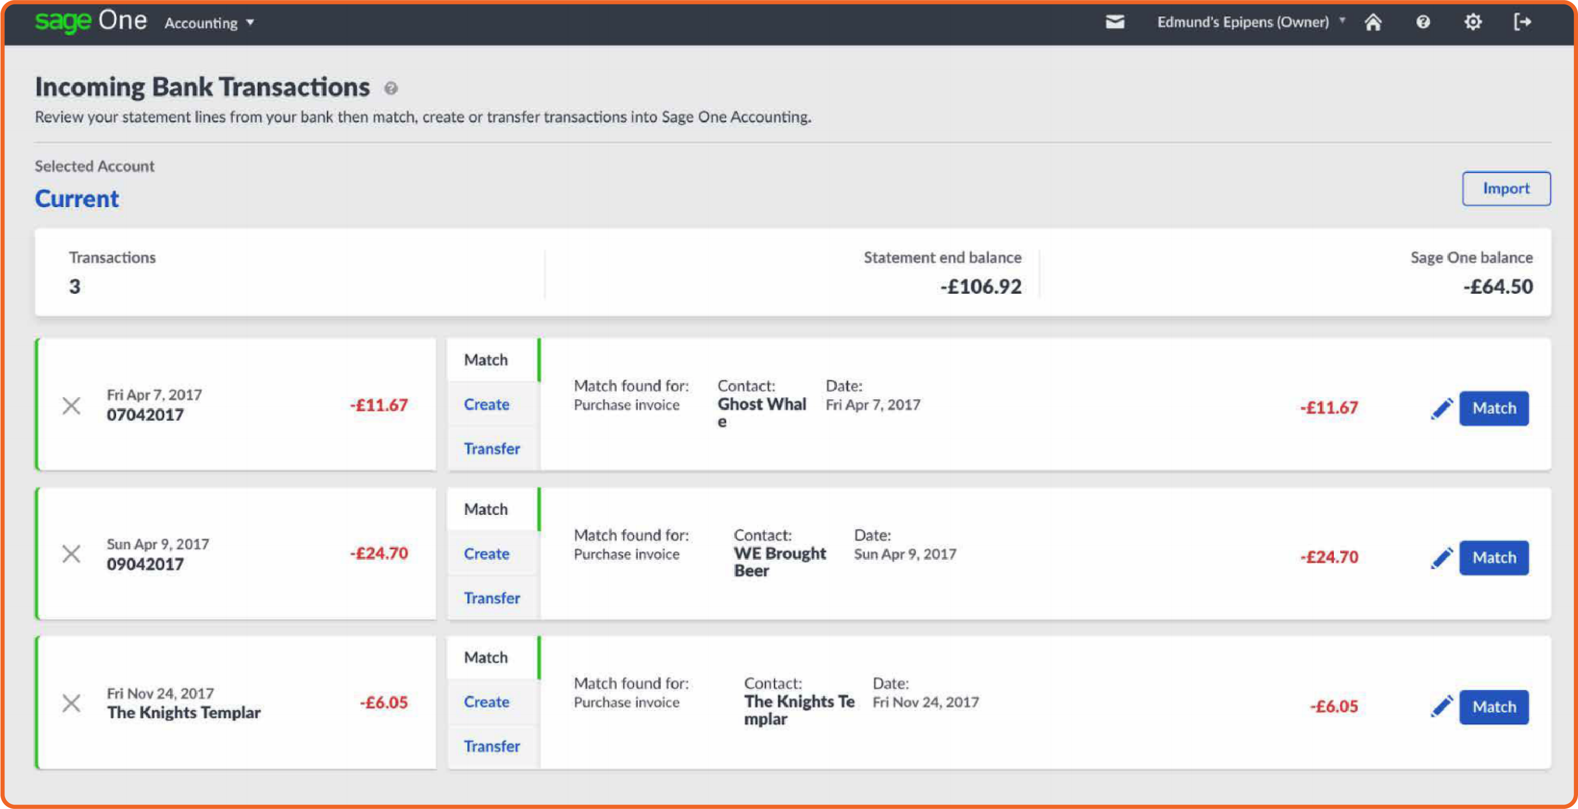The image size is (1578, 809).
Task: Edit the WE Brought Beer match with pencil
Action: click(x=1441, y=558)
